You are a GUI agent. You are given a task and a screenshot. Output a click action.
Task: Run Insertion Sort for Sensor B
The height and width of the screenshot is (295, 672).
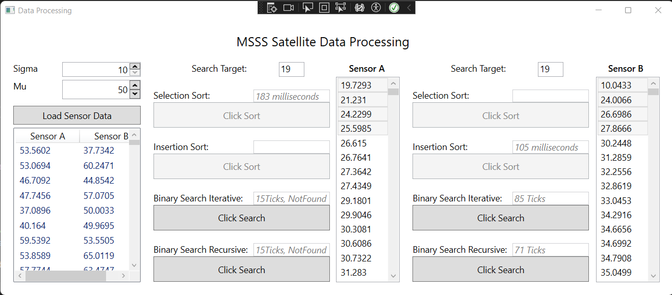coord(500,166)
